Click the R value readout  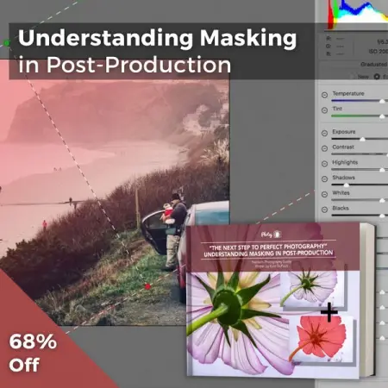click(335, 38)
